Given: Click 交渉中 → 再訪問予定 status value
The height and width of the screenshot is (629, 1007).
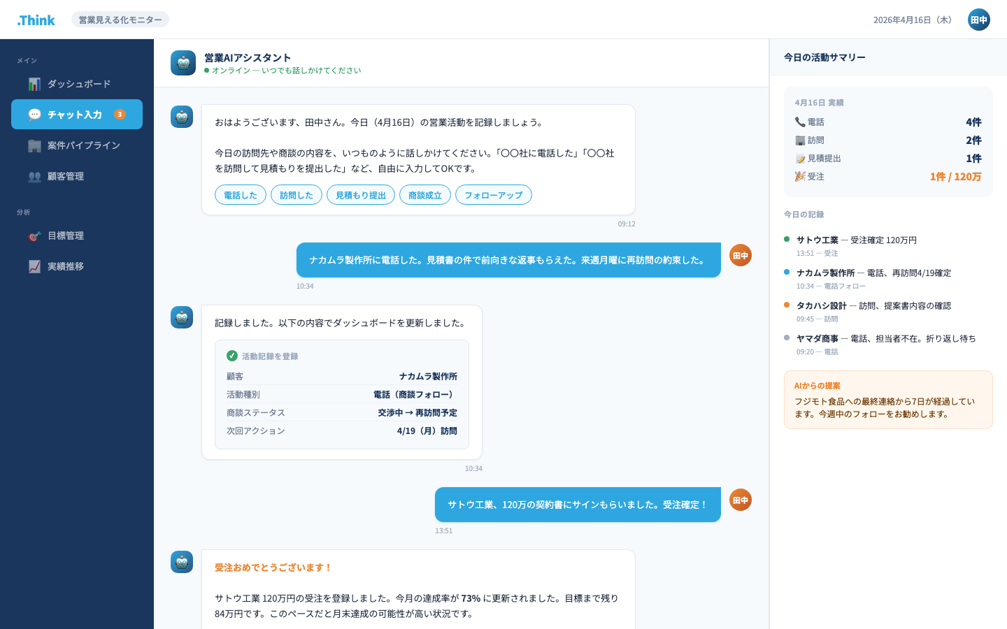Looking at the screenshot, I should click(x=417, y=412).
